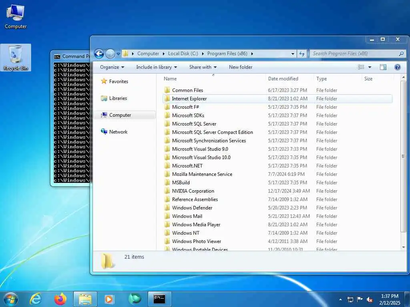
Task: Select the Windows Defender folder icon
Action: coord(167,208)
